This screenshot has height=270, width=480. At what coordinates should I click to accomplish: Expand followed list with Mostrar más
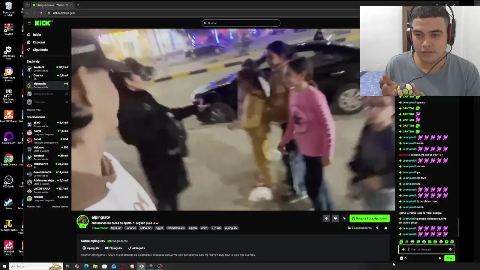33,110
